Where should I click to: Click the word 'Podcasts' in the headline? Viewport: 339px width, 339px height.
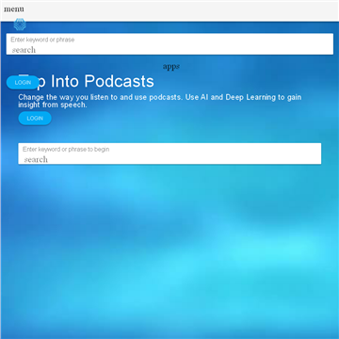tap(120, 81)
